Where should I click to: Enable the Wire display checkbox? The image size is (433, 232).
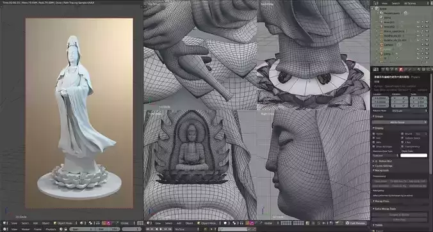(373, 142)
